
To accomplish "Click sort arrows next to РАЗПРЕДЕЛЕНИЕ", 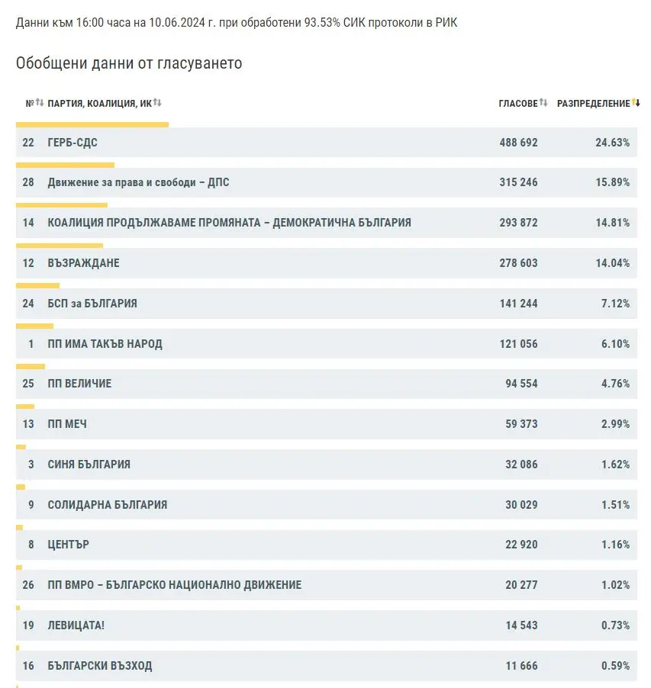I will (x=636, y=103).
